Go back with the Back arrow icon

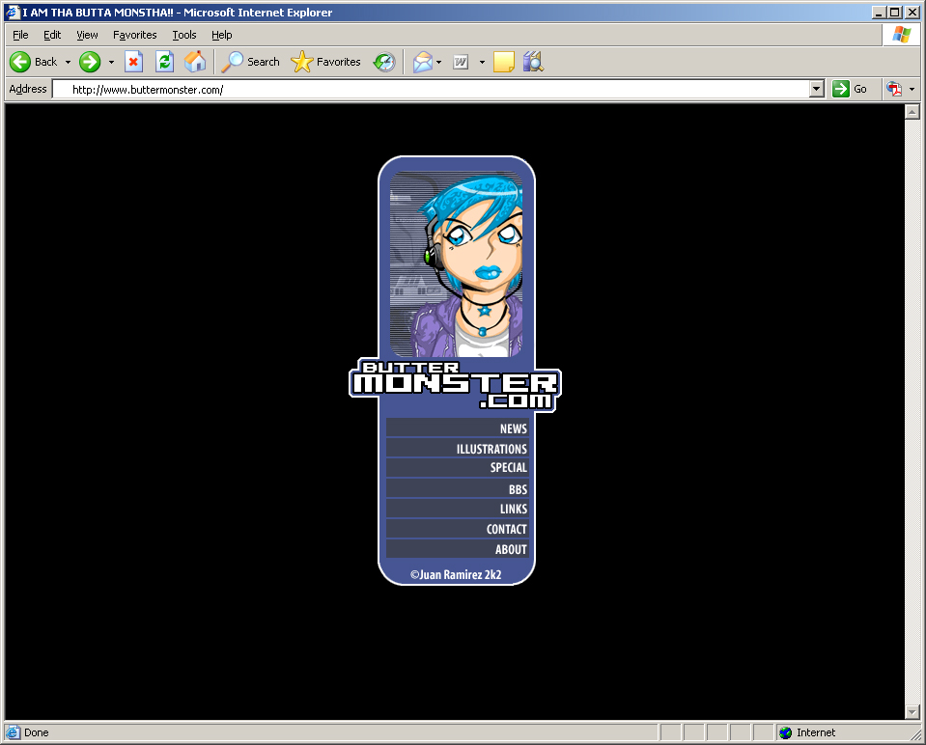(20, 62)
